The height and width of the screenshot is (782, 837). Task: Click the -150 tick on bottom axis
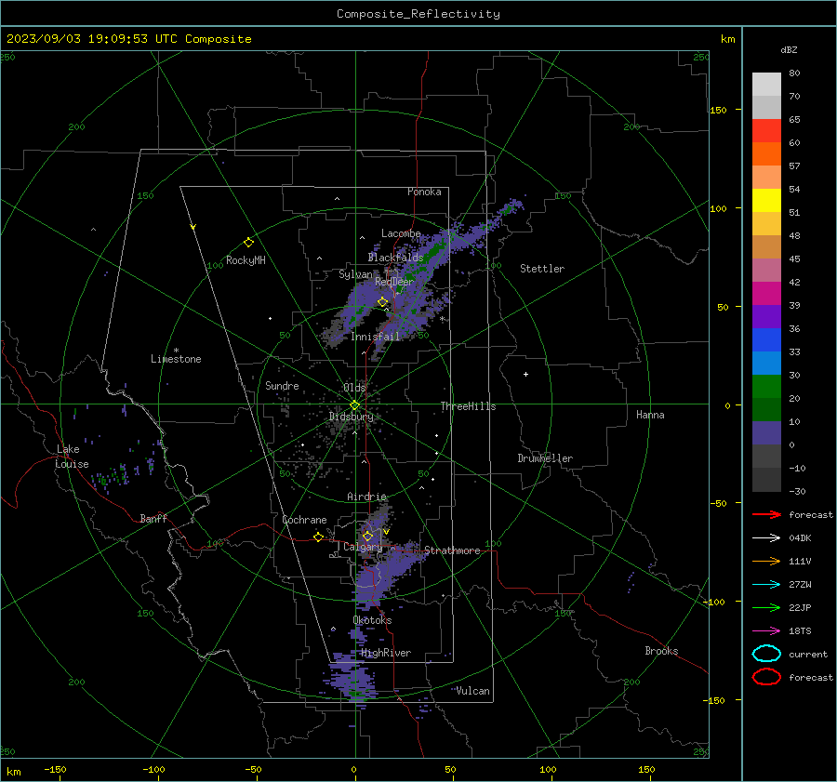(x=55, y=769)
